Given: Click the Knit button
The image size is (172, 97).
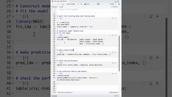Looking at the screenshot, I should pos(87,4).
